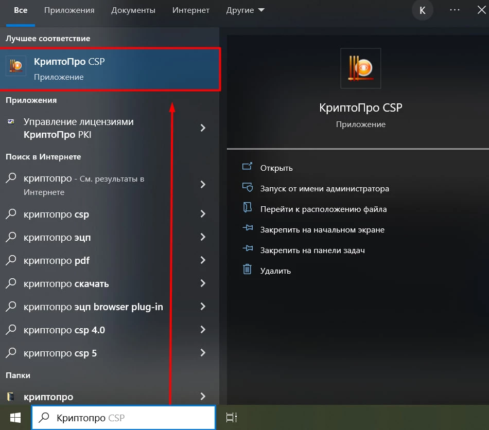Click the file location icon
The height and width of the screenshot is (430, 489).
[247, 207]
